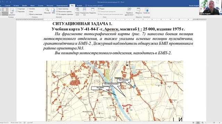Image resolution: width=222 pixels, height=124 pixels.
Task: Click the horizontal ruler above the page
Action: coord(111,19)
